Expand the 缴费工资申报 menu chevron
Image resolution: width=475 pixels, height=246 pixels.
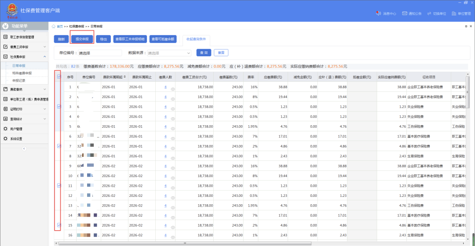(45, 47)
